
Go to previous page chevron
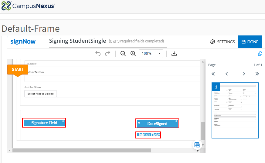point(226,74)
